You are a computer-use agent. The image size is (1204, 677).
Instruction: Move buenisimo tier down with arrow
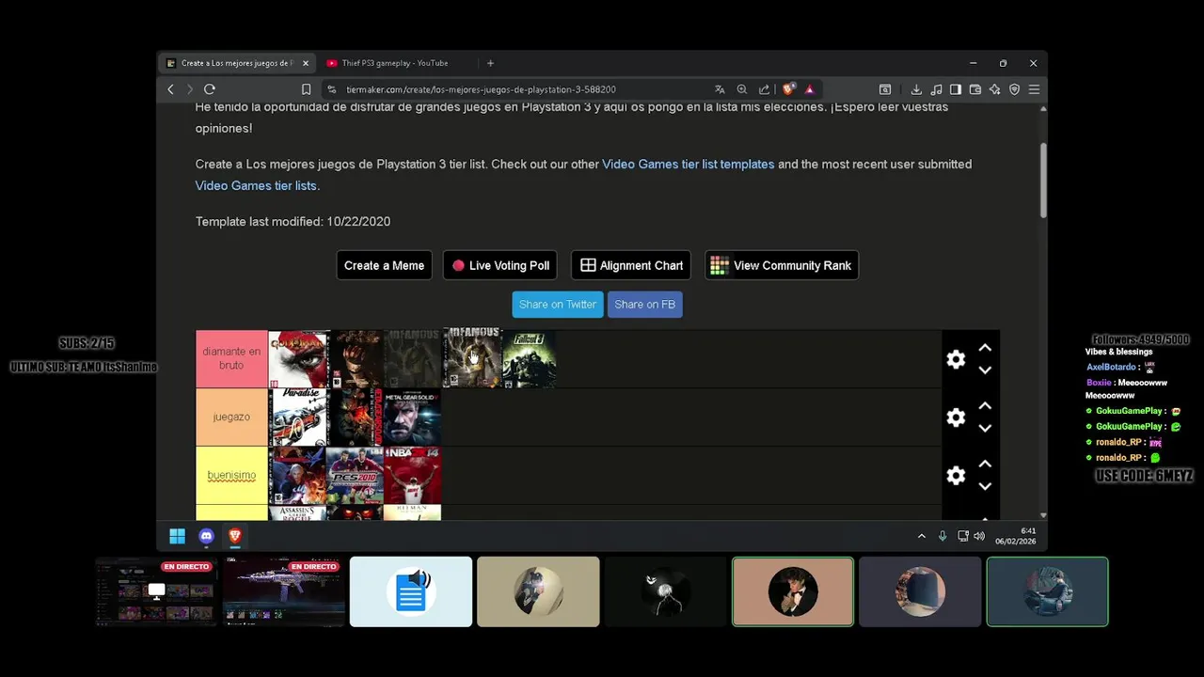pos(985,487)
